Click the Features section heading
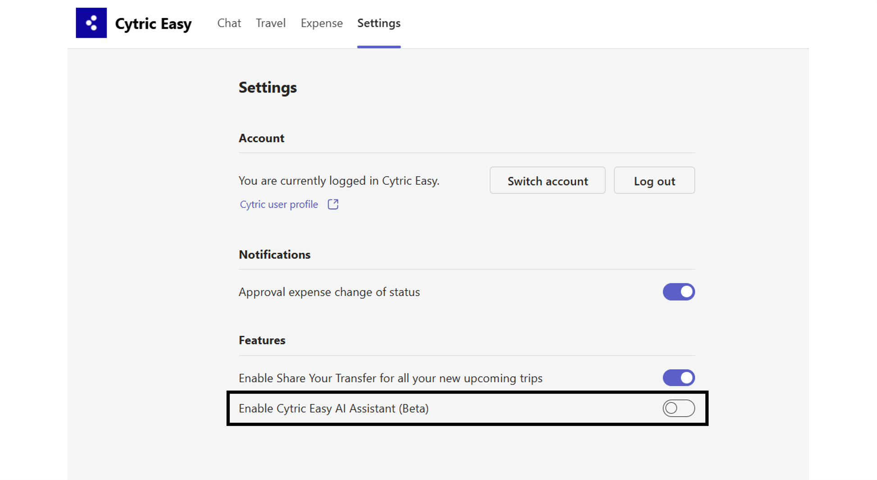This screenshot has height=480, width=877. (x=262, y=340)
